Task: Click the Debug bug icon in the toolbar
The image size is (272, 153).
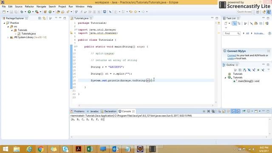Action: coord(22,12)
